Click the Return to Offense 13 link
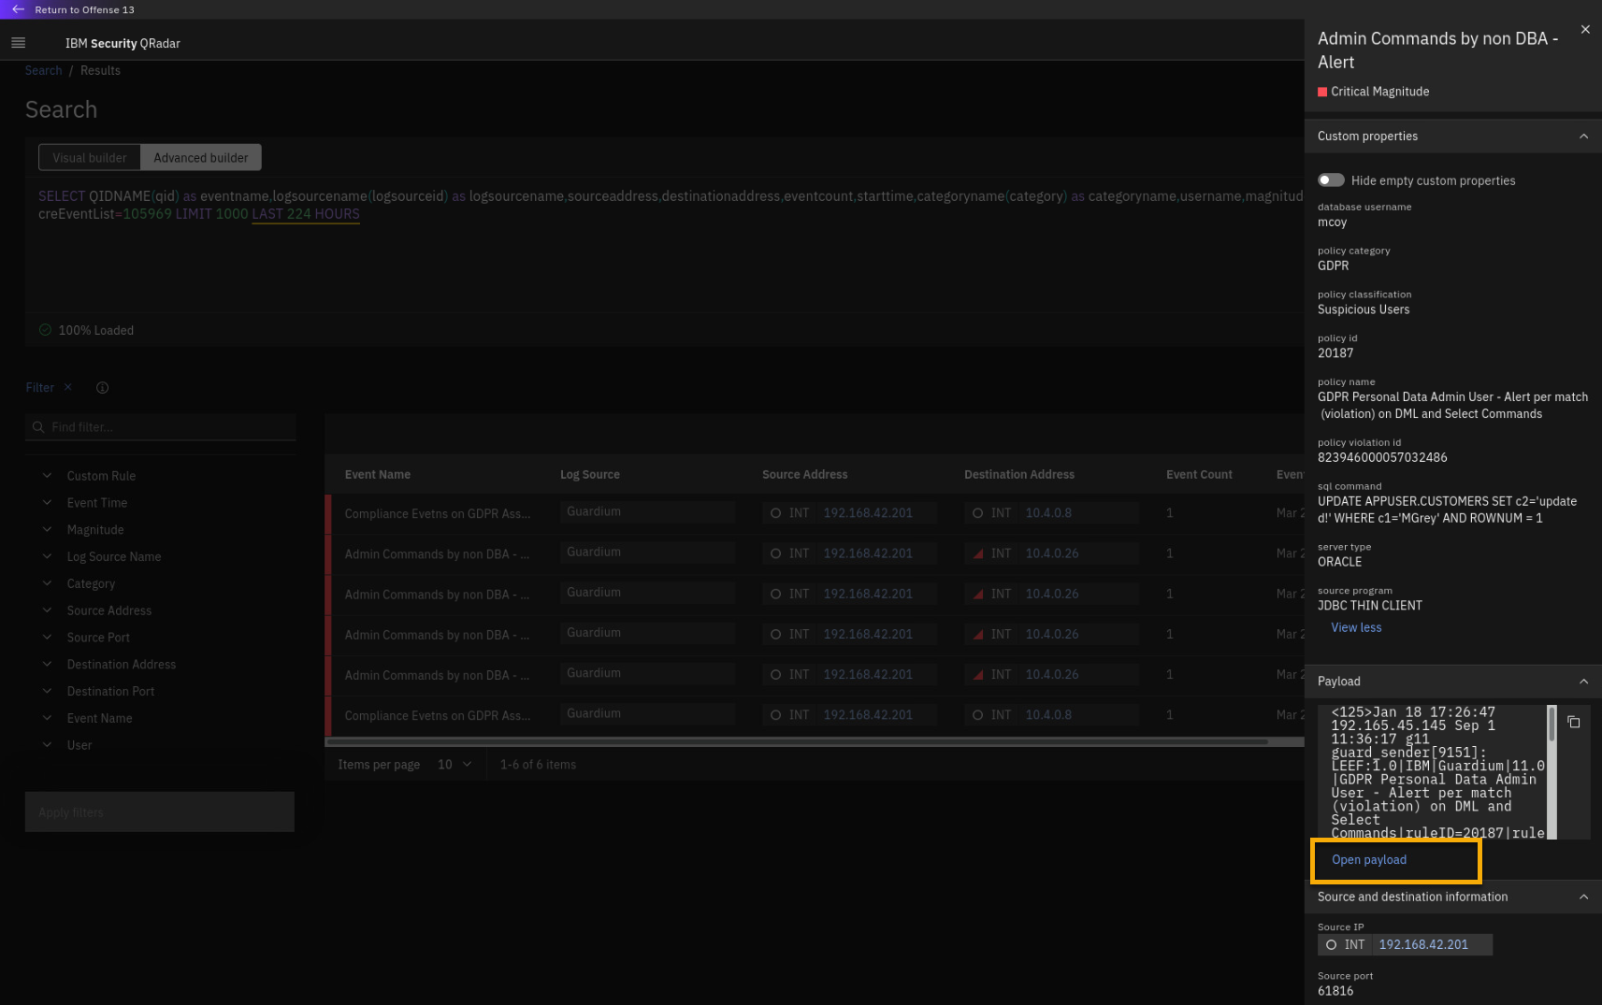 coord(84,9)
